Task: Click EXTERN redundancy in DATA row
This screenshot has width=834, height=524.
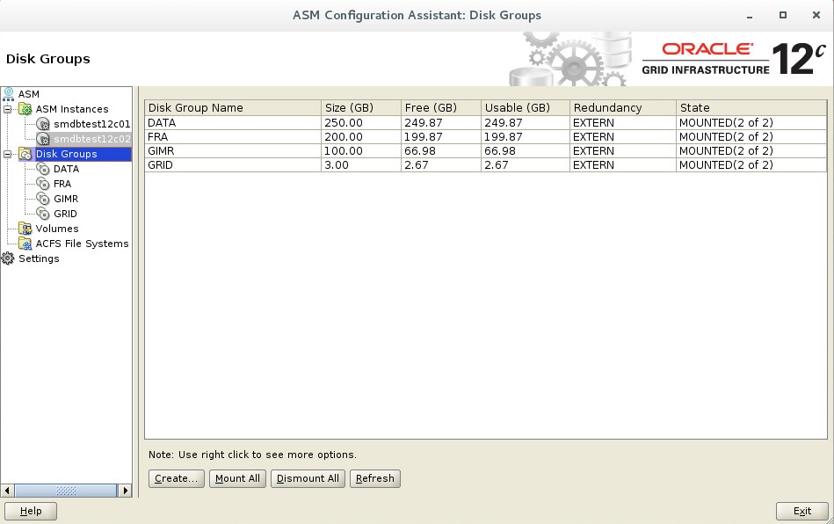Action: tap(623, 122)
